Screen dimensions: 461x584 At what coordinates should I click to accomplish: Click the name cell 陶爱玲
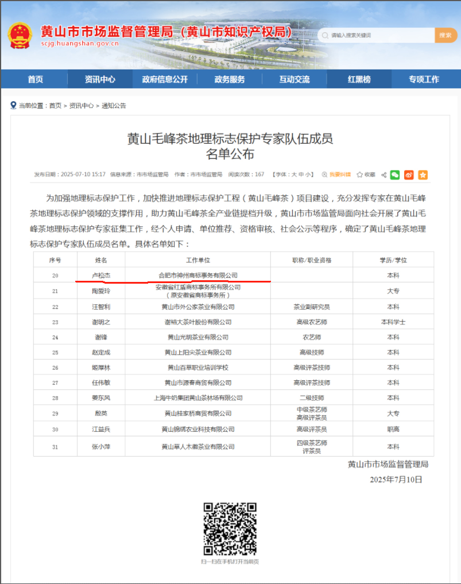click(101, 291)
